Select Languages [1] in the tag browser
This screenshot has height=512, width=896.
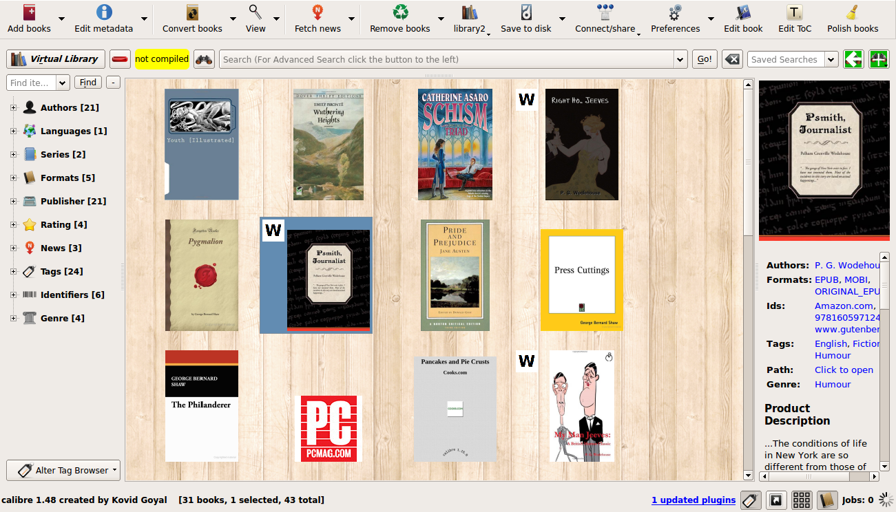pos(74,131)
